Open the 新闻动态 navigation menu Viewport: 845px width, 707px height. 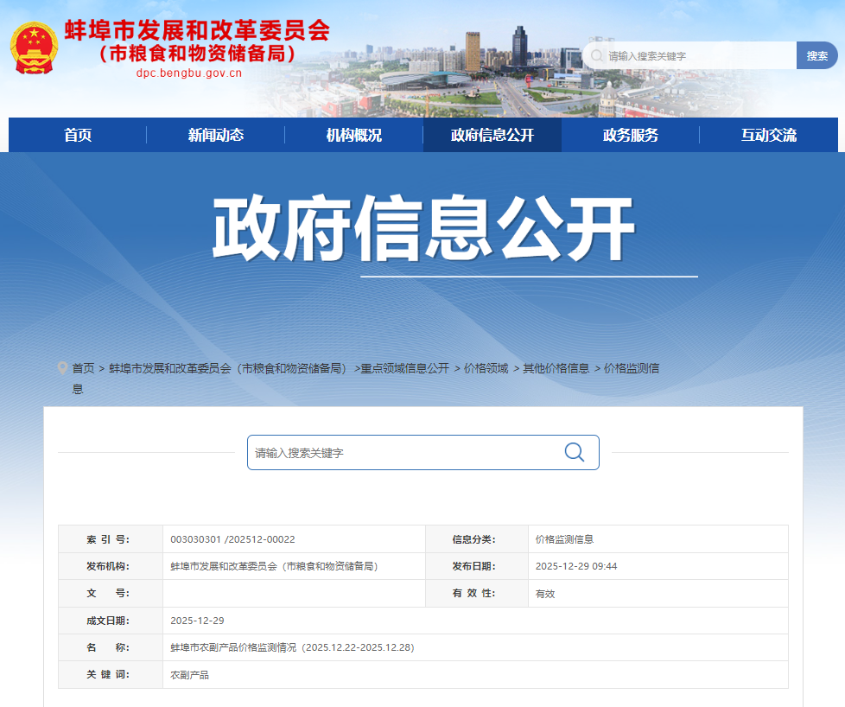[x=214, y=135]
